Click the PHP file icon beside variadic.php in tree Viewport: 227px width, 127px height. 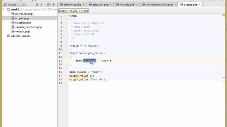(x=13, y=31)
